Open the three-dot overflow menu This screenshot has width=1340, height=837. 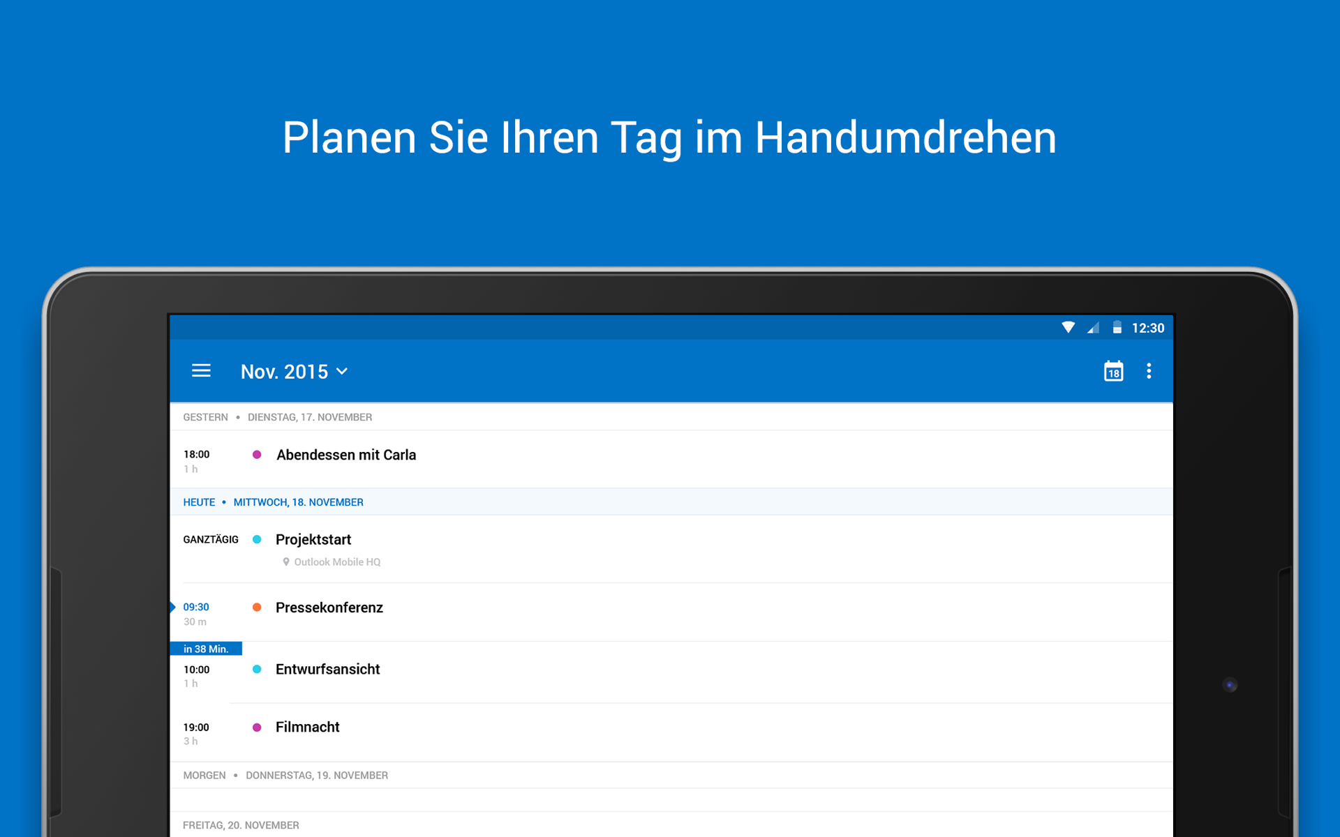point(1149,371)
